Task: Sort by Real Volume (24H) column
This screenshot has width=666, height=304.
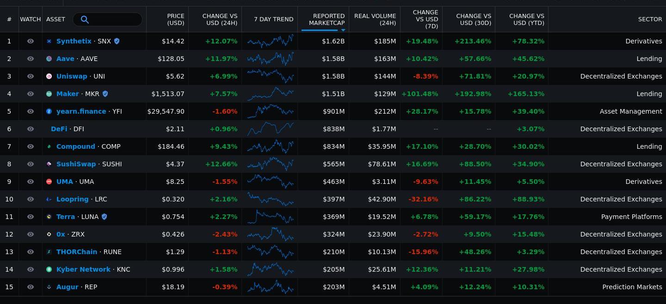Action: (x=375, y=19)
